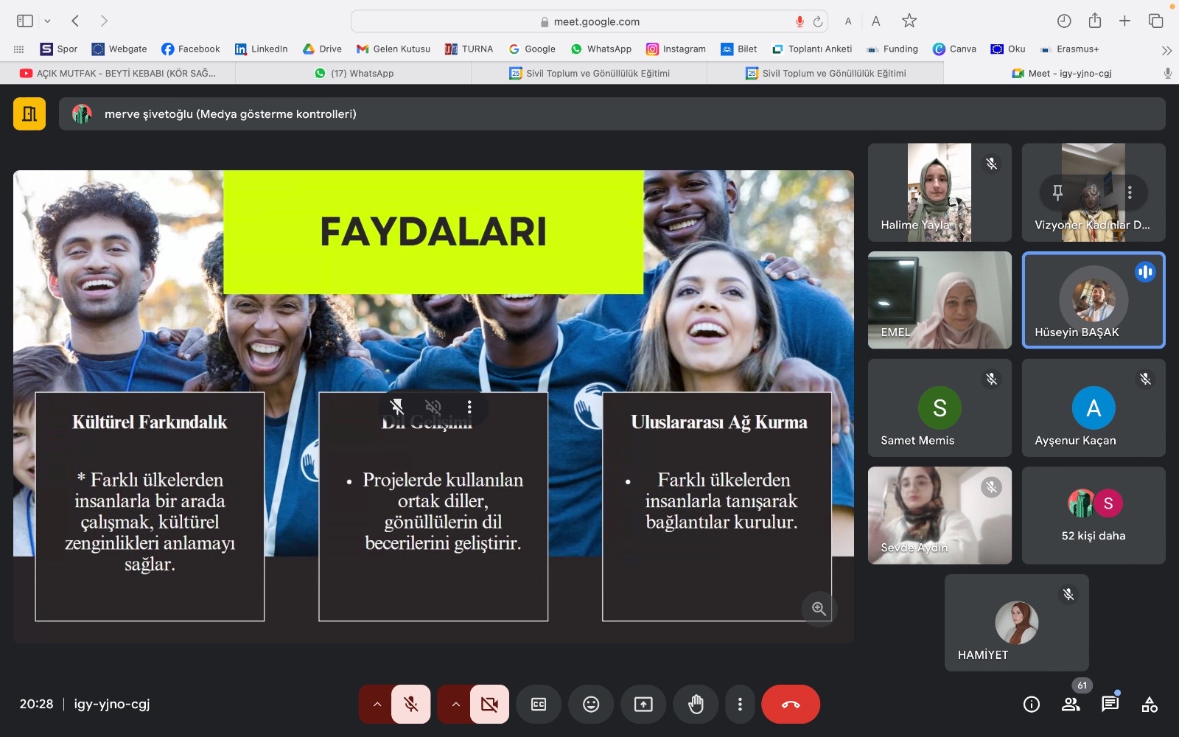This screenshot has width=1179, height=737.
Task: Zoom in on the shared presentation
Action: (819, 609)
